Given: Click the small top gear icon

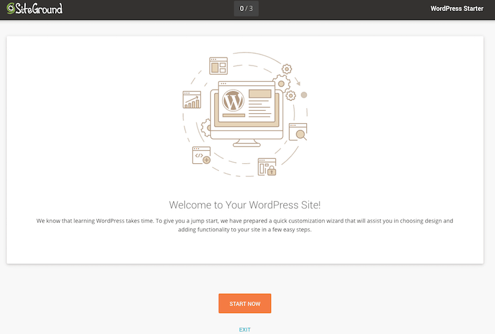Looking at the screenshot, I should click(x=286, y=69).
